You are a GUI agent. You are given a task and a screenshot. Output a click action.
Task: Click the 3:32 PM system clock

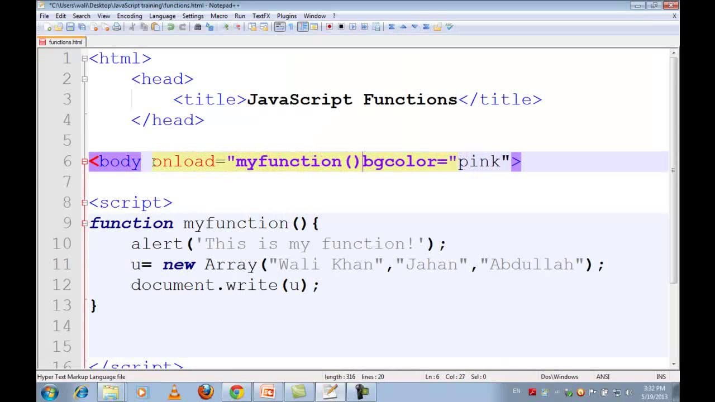(654, 389)
